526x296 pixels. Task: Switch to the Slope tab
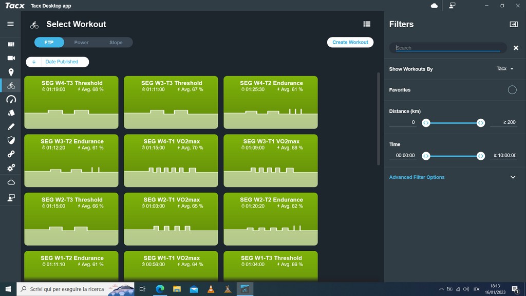(116, 43)
